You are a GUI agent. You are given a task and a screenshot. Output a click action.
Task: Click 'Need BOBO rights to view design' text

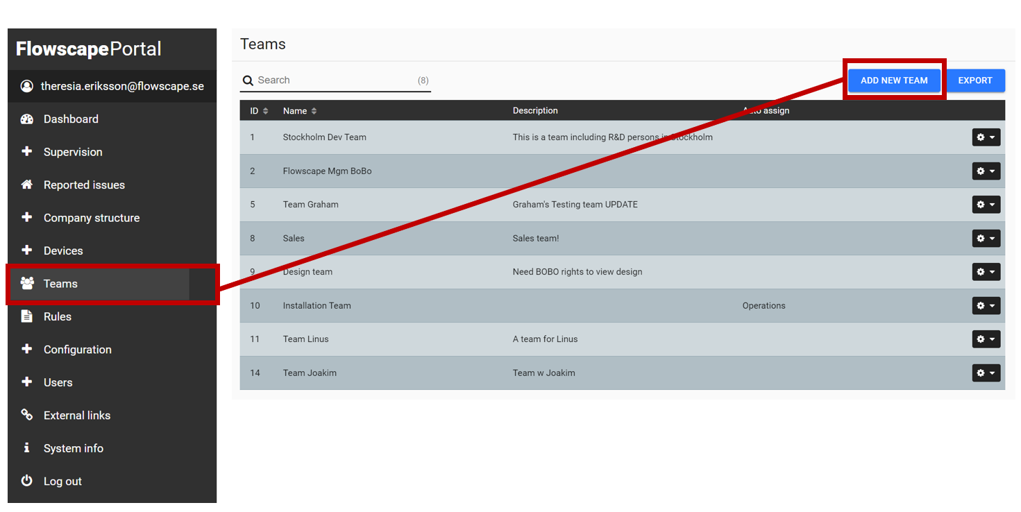577,272
